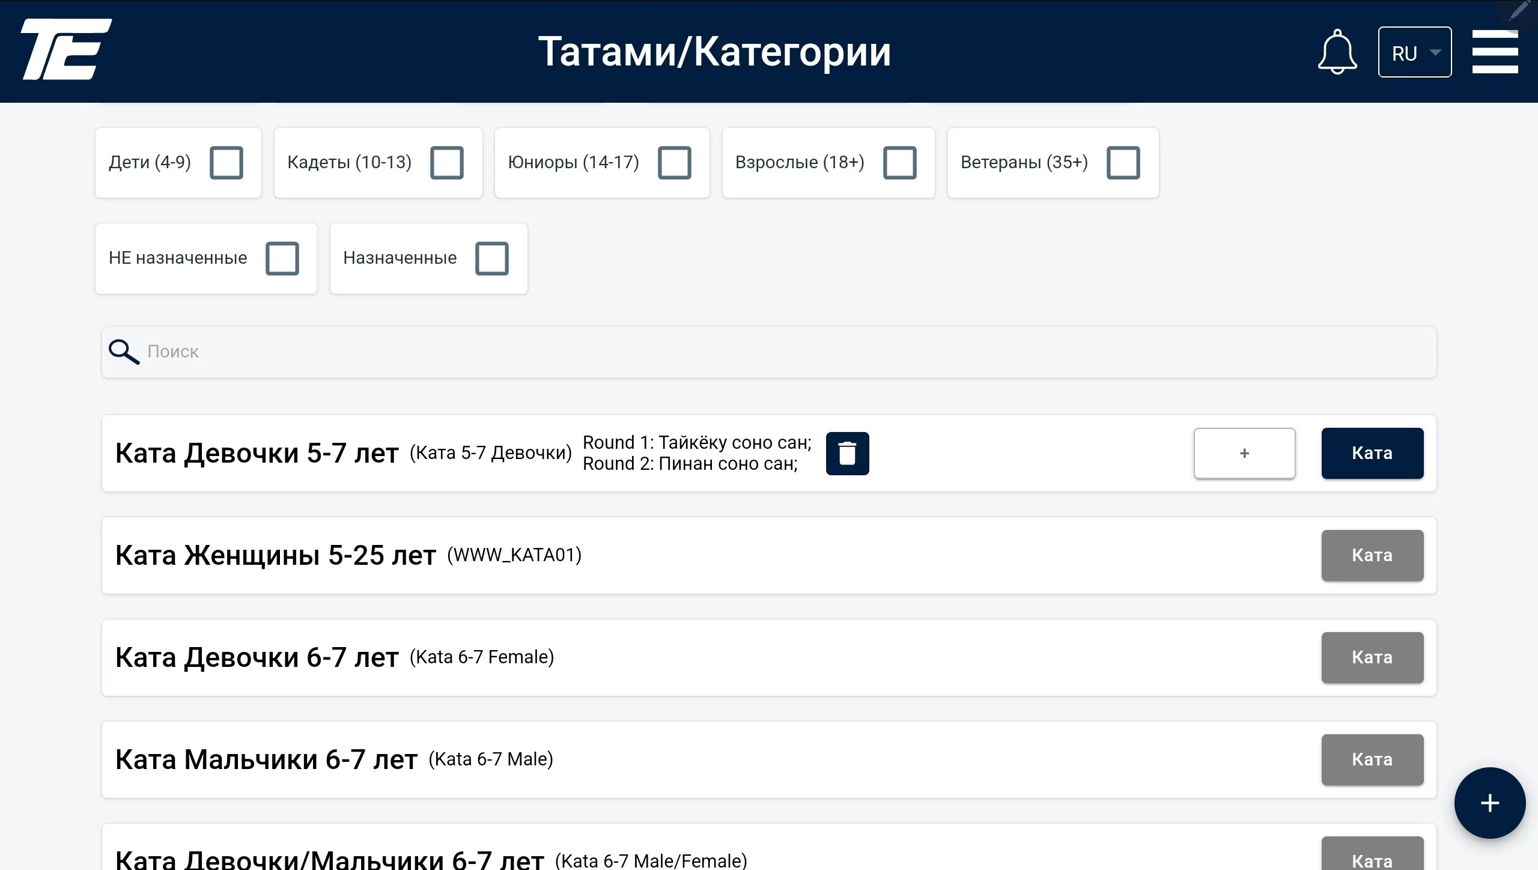Select the Ветераны (35+) checkbox
The image size is (1538, 870).
click(x=1123, y=163)
